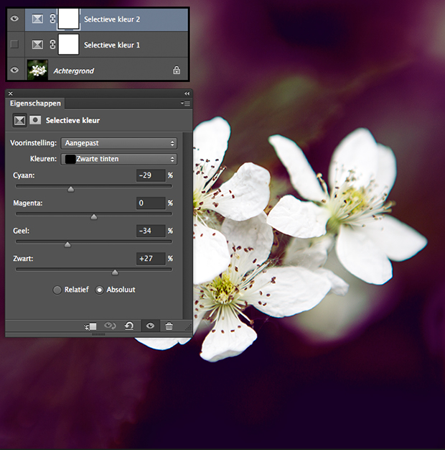Click mask link icon of Selectieve kleur 1
The height and width of the screenshot is (450, 445).
(x=52, y=45)
